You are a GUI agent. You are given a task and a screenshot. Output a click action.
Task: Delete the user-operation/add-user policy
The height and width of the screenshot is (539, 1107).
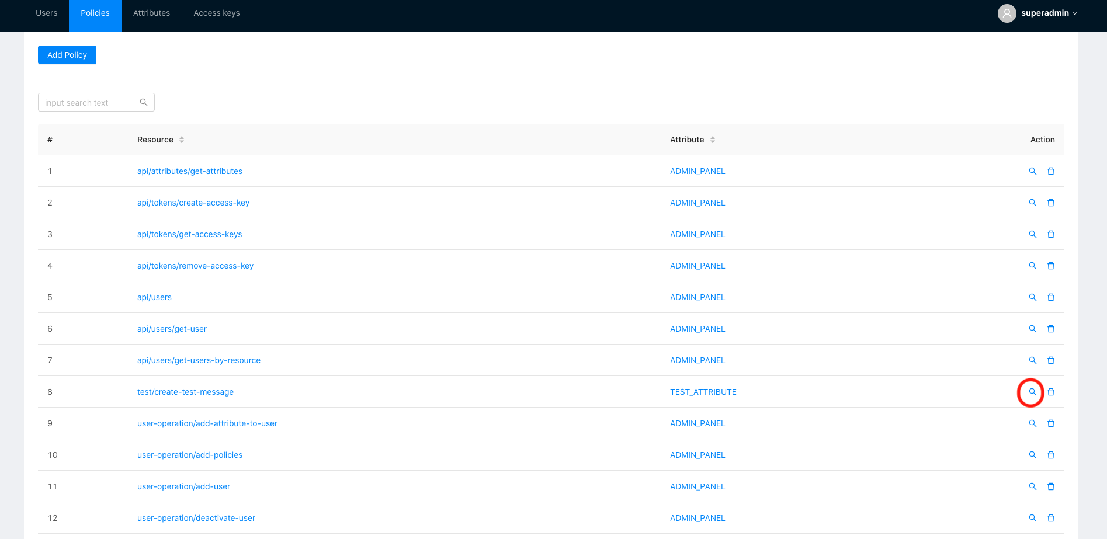(1051, 486)
